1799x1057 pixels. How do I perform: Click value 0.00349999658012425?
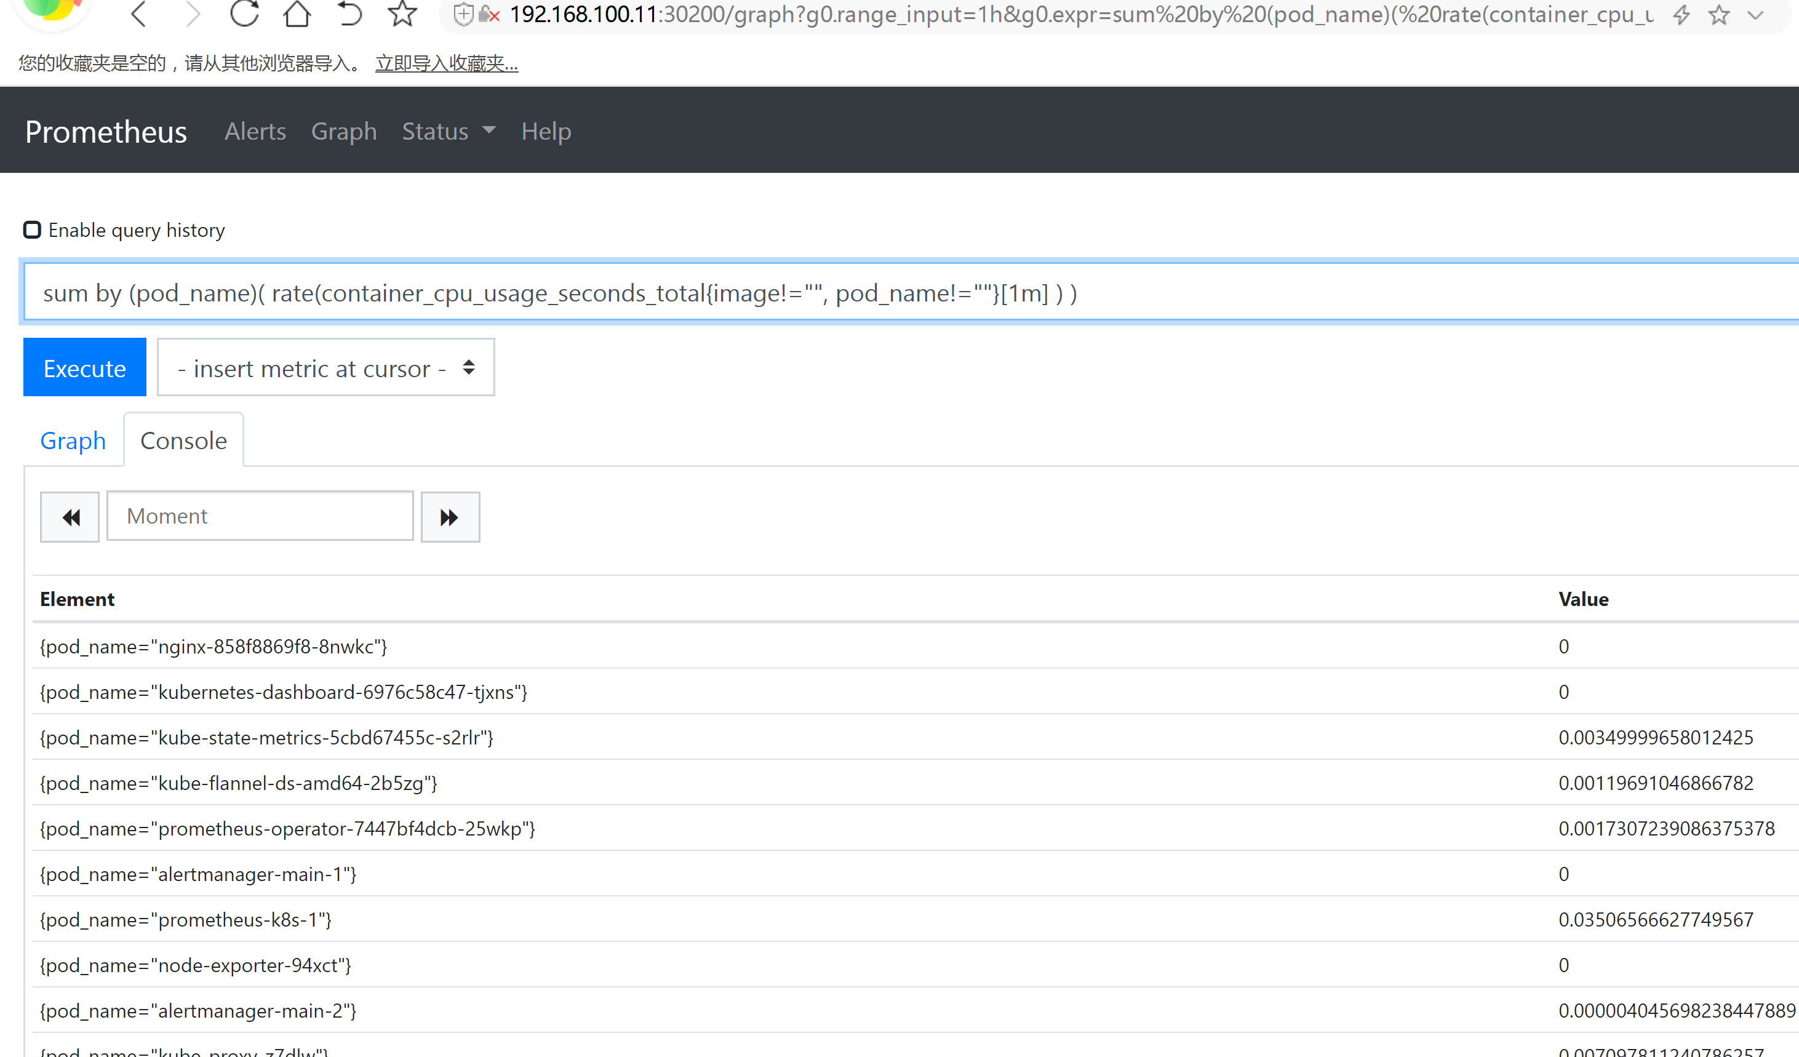(x=1656, y=738)
